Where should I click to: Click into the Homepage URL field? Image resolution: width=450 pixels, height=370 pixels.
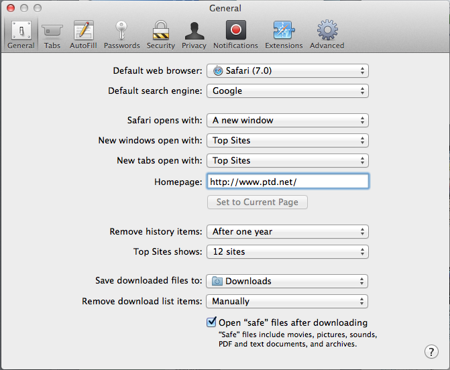click(x=288, y=181)
